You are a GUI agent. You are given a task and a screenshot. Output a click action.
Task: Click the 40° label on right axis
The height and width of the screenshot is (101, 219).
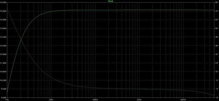coord(217,46)
